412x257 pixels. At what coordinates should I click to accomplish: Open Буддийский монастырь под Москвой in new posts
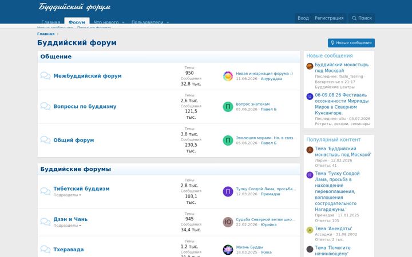click(x=342, y=67)
